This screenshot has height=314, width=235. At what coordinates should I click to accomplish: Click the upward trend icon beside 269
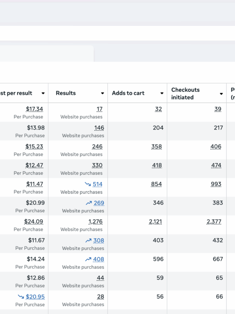click(89, 203)
